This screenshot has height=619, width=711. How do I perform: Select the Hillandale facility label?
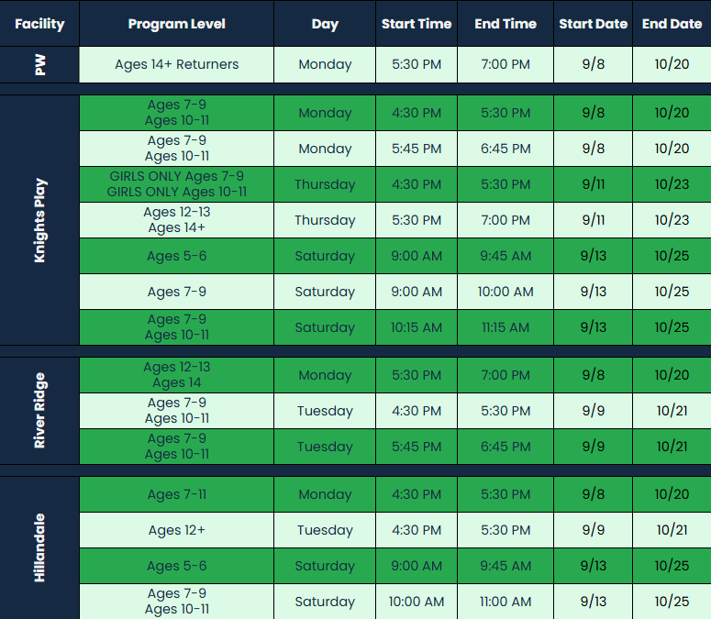[39, 547]
